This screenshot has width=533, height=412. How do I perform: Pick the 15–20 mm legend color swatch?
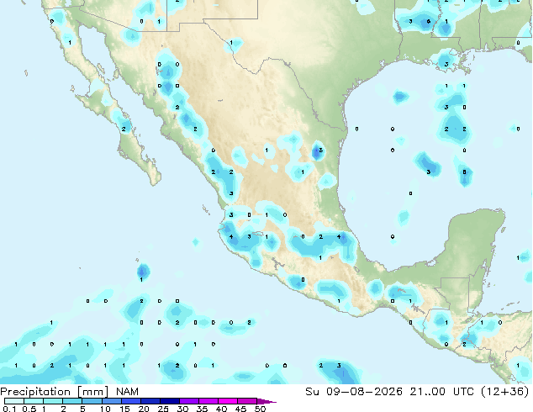click(x=131, y=401)
